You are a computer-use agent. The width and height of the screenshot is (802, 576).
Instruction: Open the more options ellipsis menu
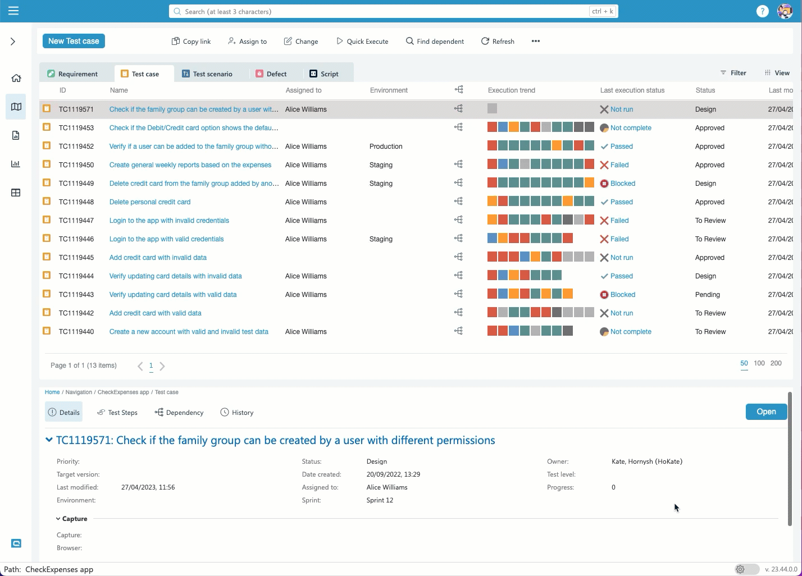pyautogui.click(x=535, y=41)
